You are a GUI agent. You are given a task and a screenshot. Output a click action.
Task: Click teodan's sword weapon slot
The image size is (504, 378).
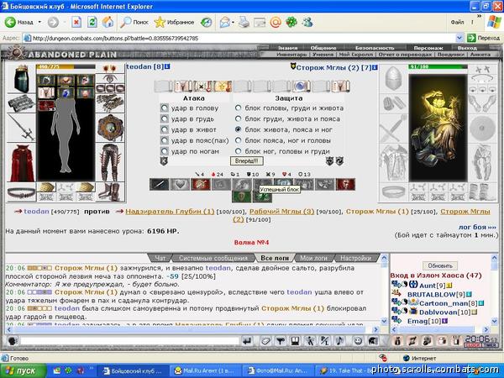pyautogui.click(x=21, y=128)
